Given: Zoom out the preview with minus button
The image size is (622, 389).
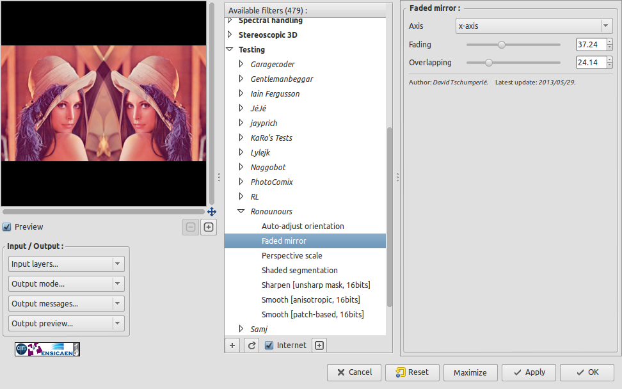Looking at the screenshot, I should coord(191,227).
